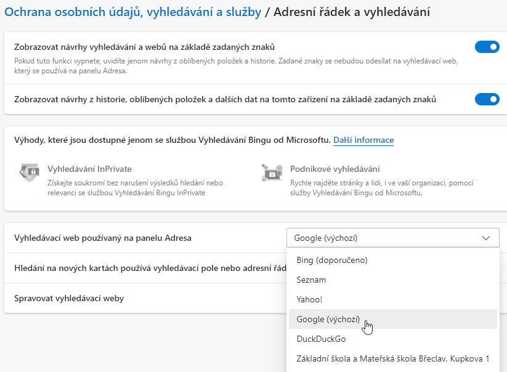This screenshot has height=372, width=507.
Task: Toggle search and site suggestions switch
Action: [x=487, y=47]
